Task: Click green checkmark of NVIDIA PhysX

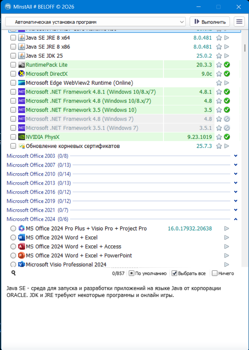Action: click(x=227, y=137)
